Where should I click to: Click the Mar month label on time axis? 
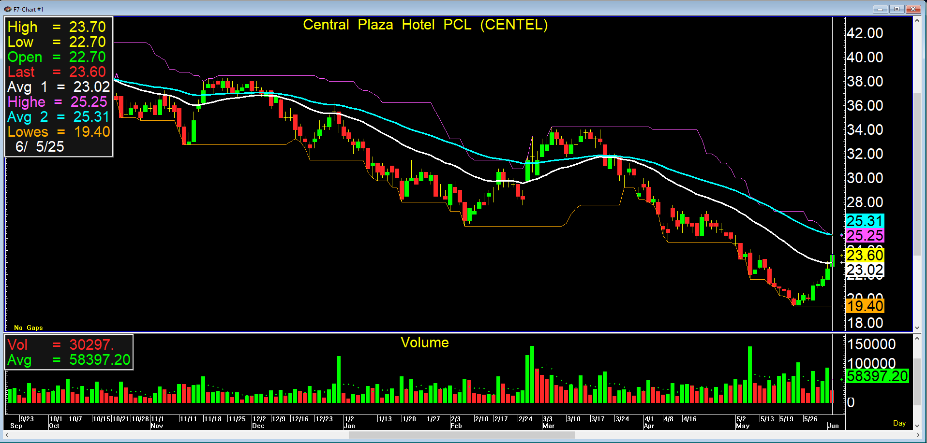(x=549, y=426)
